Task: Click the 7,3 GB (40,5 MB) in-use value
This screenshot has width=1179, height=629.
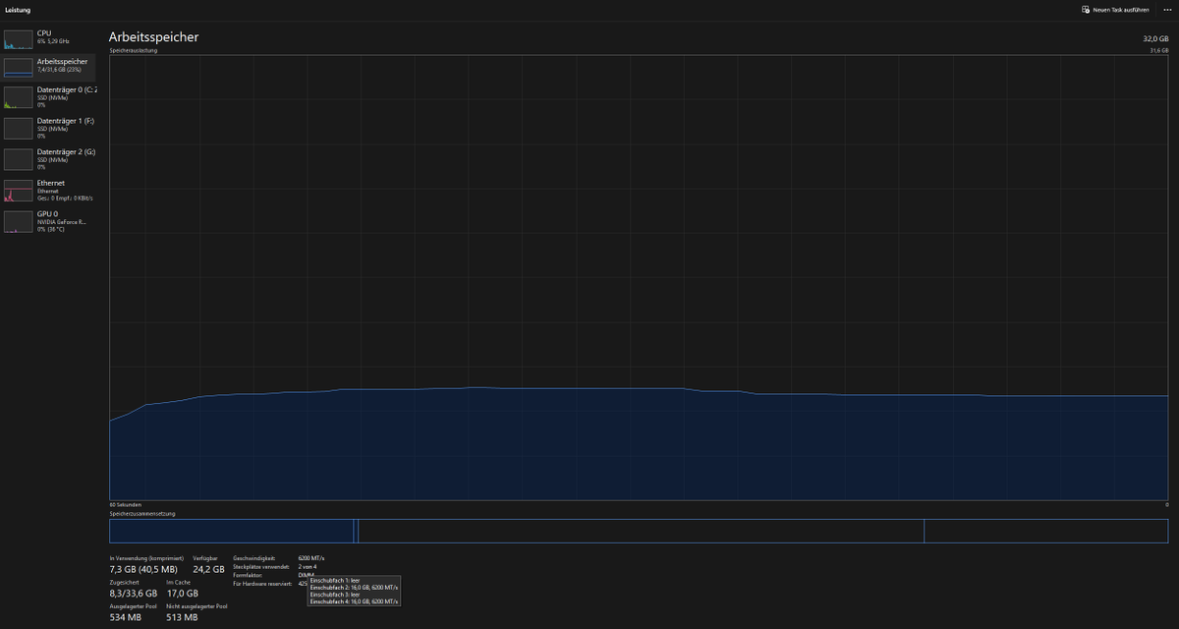Action: [x=143, y=569]
